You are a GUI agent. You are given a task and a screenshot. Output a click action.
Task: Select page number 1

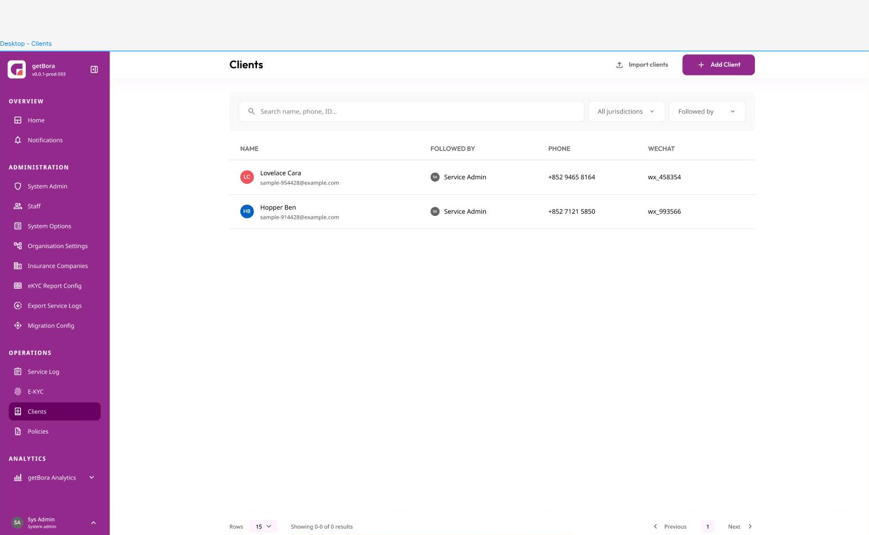point(708,526)
